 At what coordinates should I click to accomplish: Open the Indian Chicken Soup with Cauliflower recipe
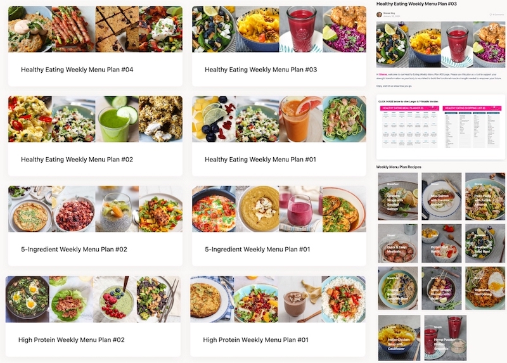click(x=399, y=338)
